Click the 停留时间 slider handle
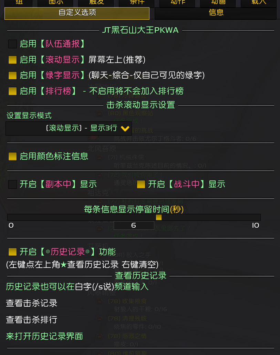The height and width of the screenshot is (355, 280). 159,217
